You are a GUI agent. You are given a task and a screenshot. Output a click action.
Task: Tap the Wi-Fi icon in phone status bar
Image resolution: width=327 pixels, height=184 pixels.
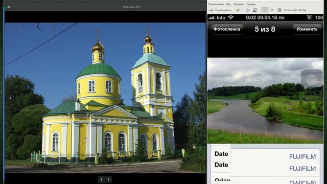[x=230, y=17]
